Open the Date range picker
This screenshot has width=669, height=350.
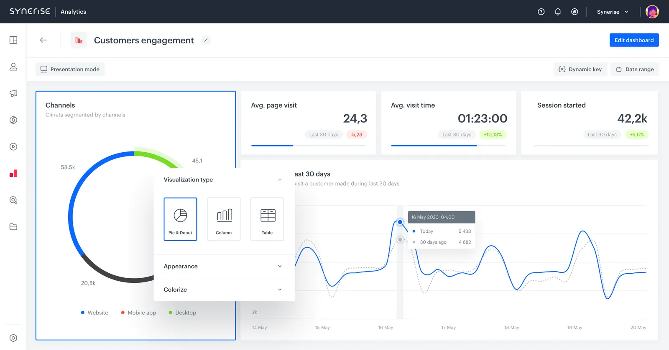(635, 69)
